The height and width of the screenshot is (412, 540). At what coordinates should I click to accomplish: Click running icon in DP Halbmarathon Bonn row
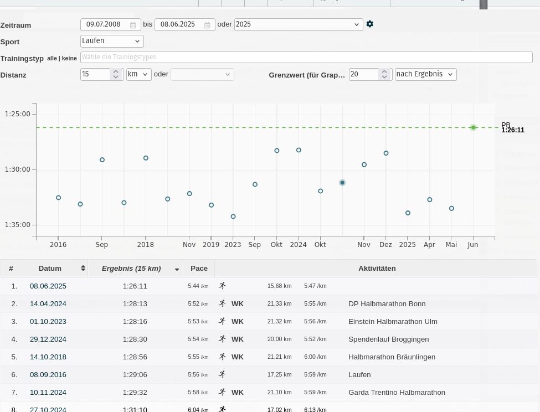tap(222, 303)
